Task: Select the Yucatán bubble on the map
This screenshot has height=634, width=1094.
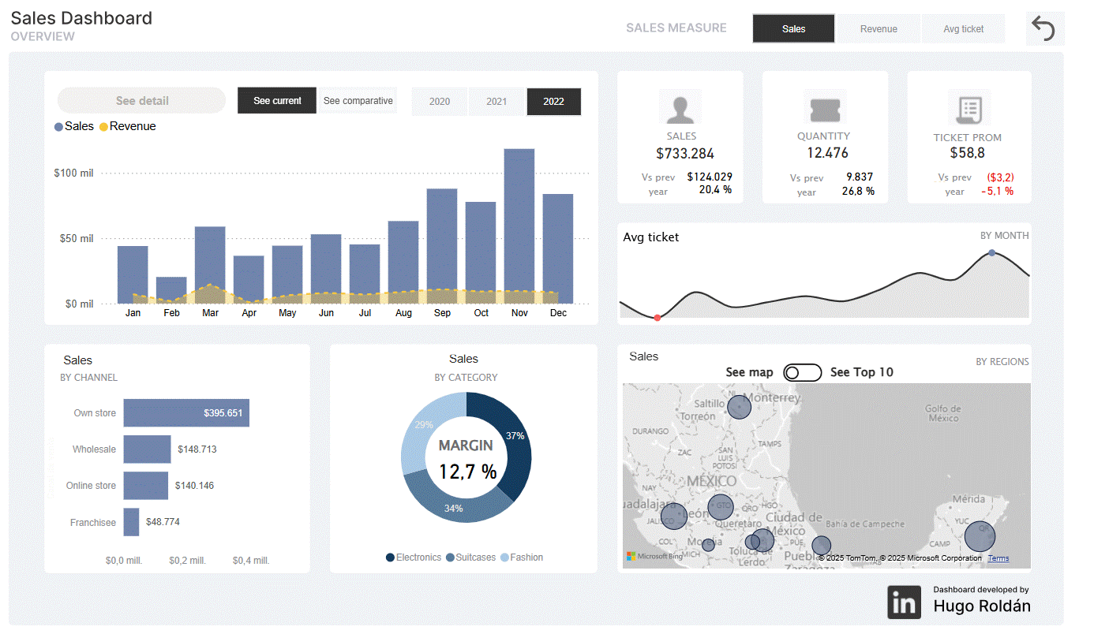Action: (x=980, y=536)
